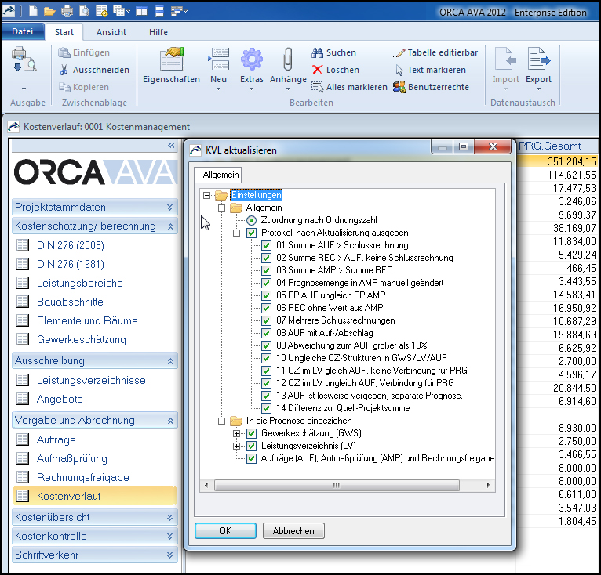
Task: Expand the Gewerkeschätzung (GWS) tree node
Action: point(237,433)
